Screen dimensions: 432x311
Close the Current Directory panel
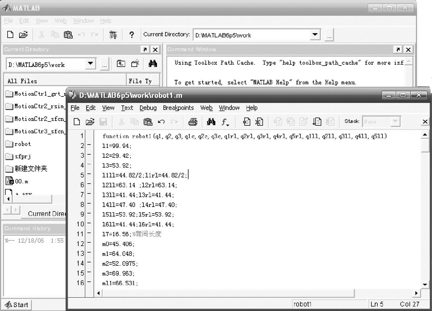click(x=155, y=49)
